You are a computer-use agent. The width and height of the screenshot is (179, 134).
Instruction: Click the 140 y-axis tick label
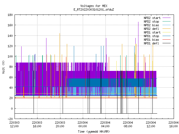point(10,36)
